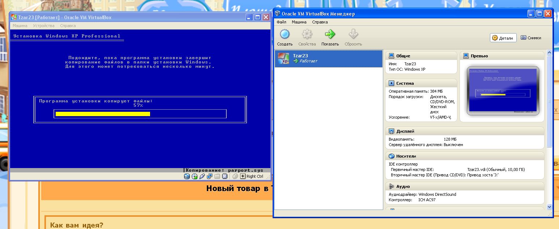559x229 pixels.
Task: Open the Справка menu in the Tzar23 window
Action: (68, 26)
